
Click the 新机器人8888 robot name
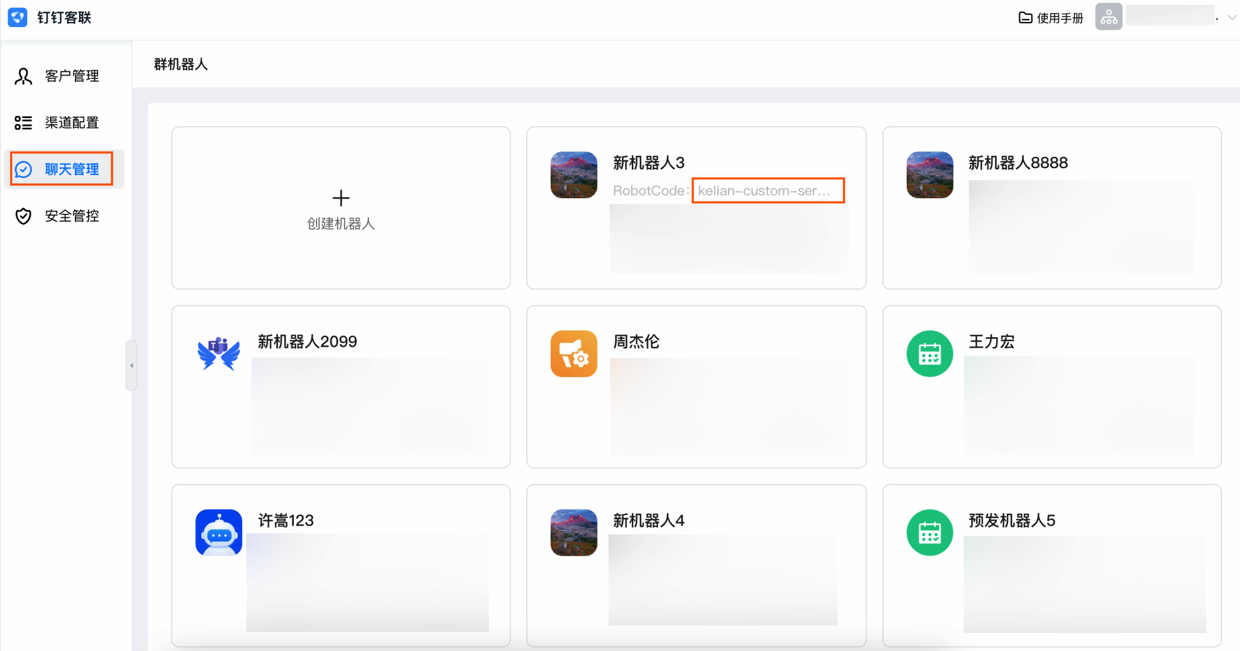[1018, 163]
